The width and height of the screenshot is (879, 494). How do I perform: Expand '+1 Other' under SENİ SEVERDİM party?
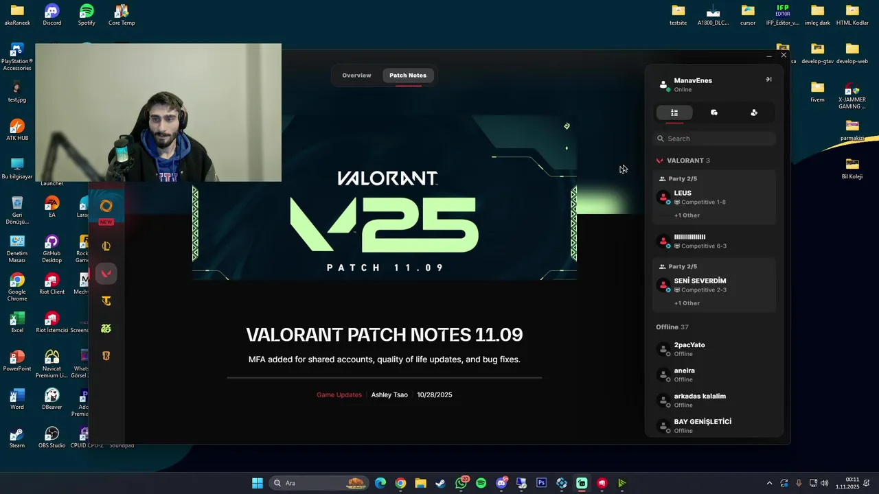point(687,303)
